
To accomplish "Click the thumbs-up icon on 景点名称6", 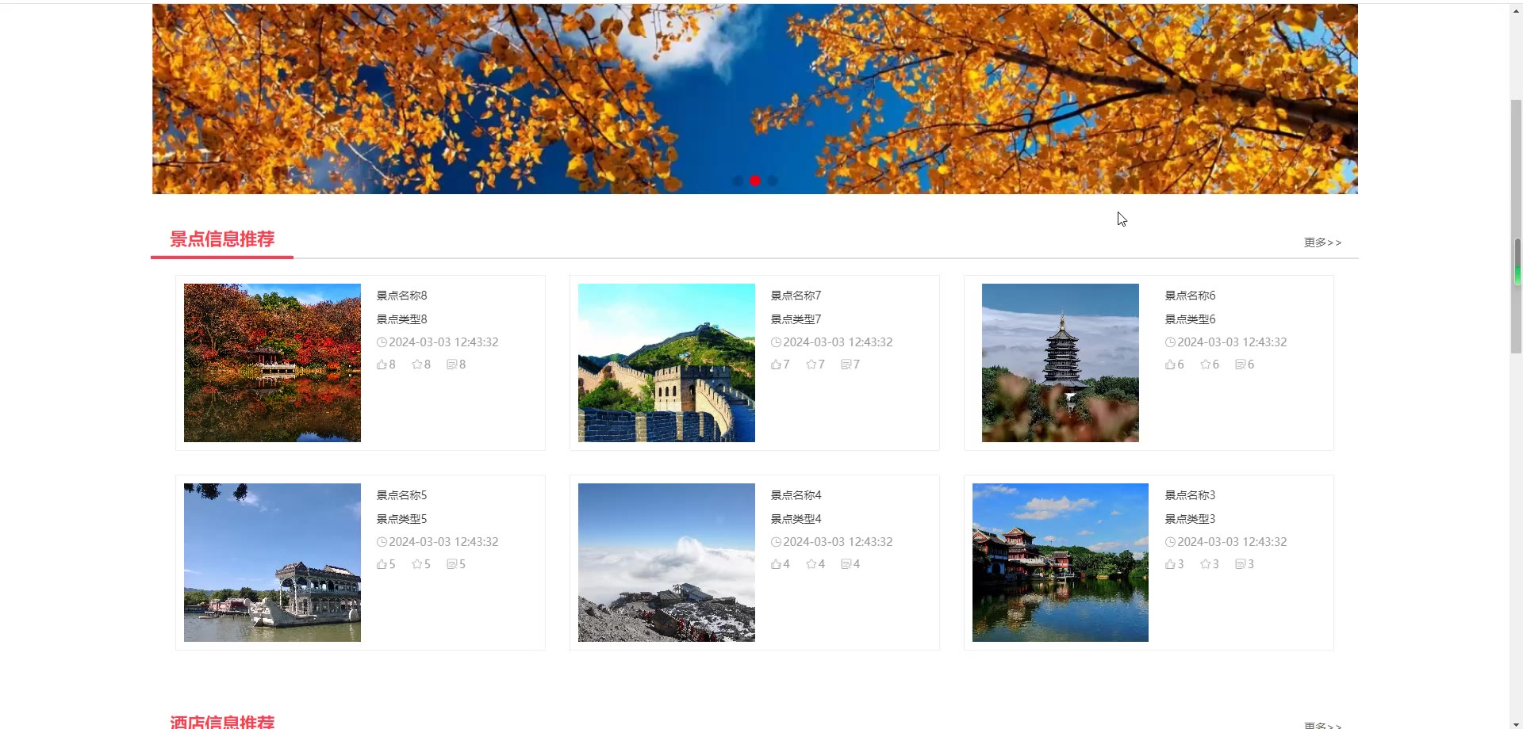I will pos(1170,364).
